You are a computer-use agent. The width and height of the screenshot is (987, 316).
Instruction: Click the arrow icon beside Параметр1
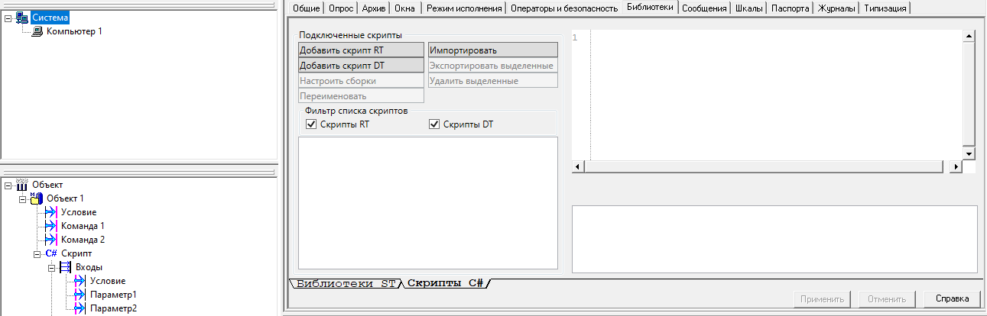pos(80,295)
